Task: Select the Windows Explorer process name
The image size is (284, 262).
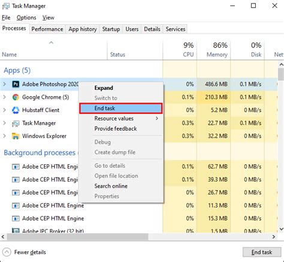Action: 44,136
